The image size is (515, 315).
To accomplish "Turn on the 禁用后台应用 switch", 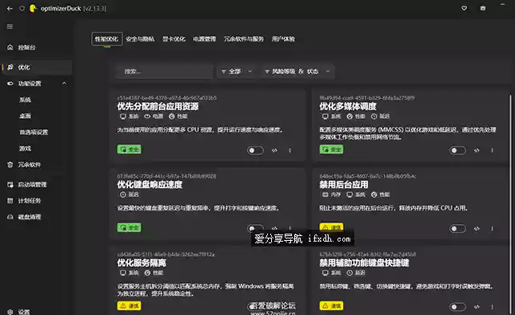I will pyautogui.click(x=457, y=229).
